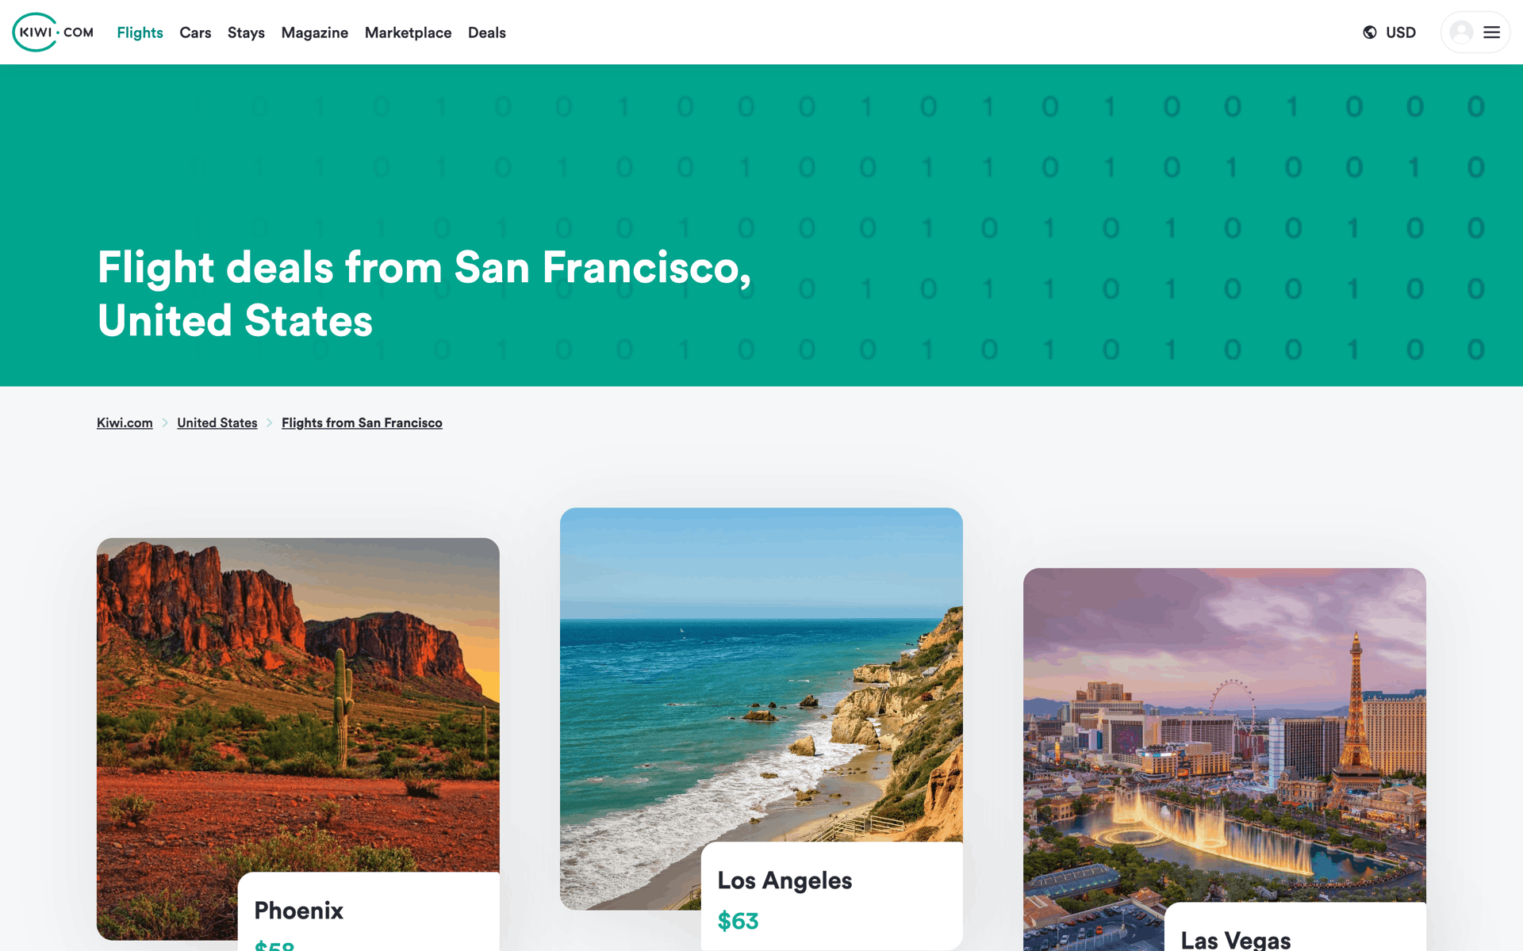The width and height of the screenshot is (1523, 951).
Task: Click the page heading text
Action: point(424,293)
